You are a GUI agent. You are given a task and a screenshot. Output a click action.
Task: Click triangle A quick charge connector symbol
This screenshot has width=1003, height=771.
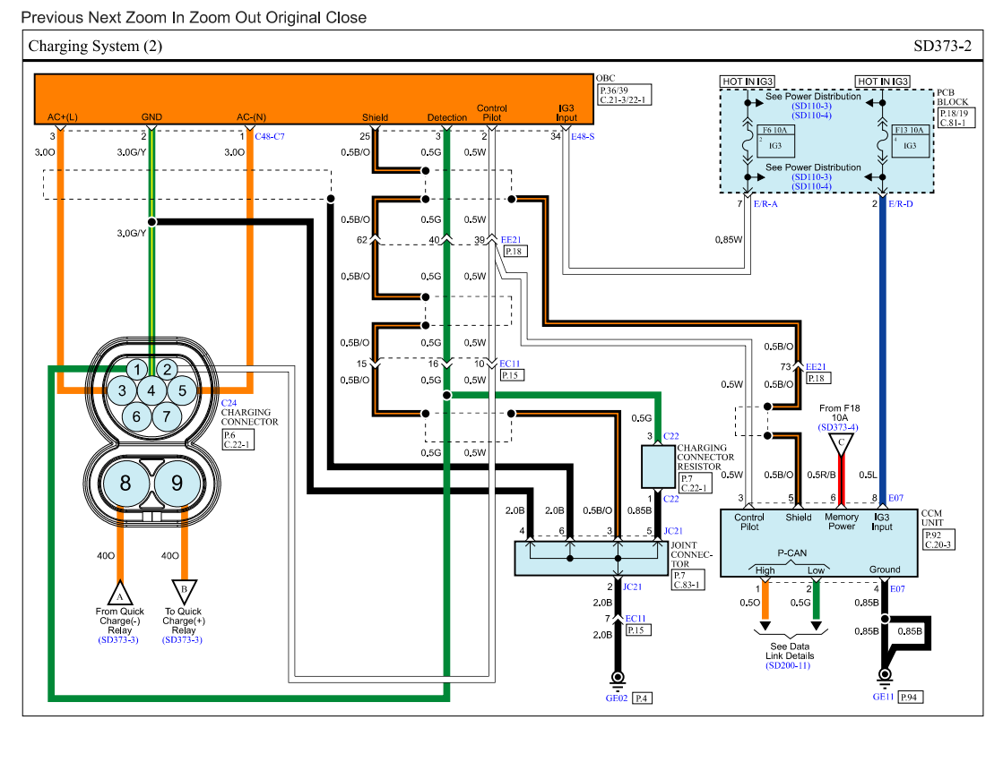pyautogui.click(x=119, y=592)
